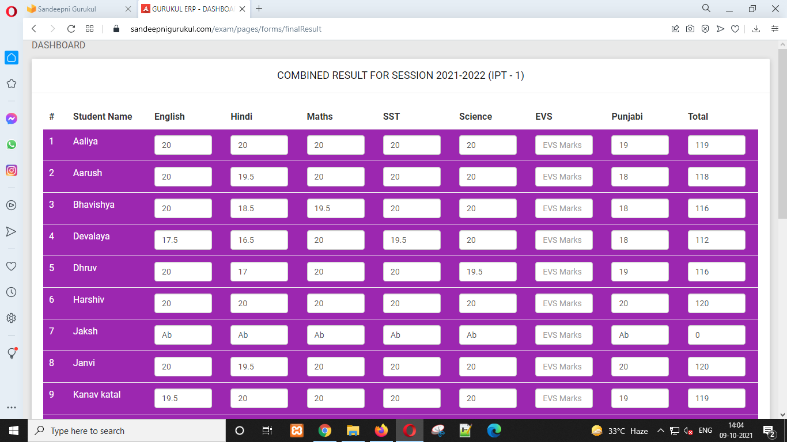787x442 pixels.
Task: Click Devalaya's English marks field
Action: coord(183,240)
